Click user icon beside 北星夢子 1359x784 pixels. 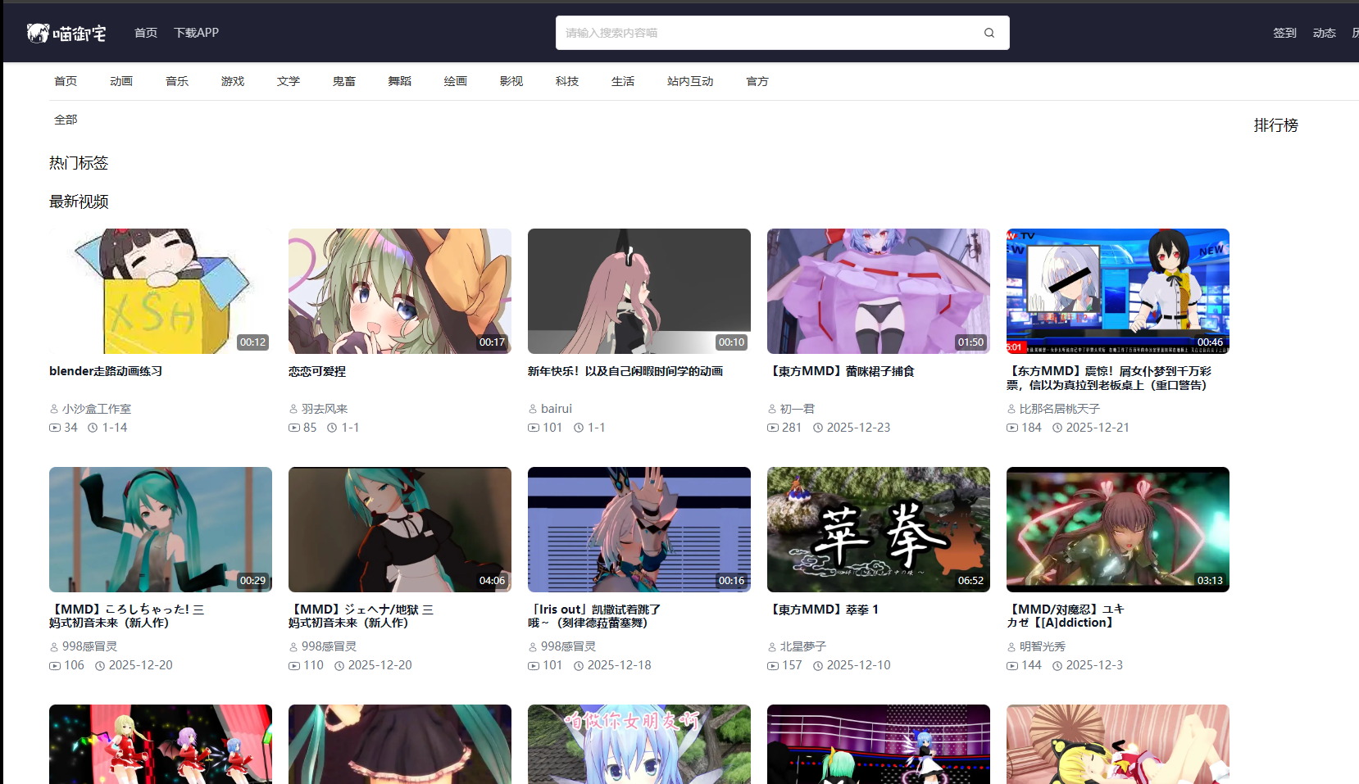click(772, 647)
